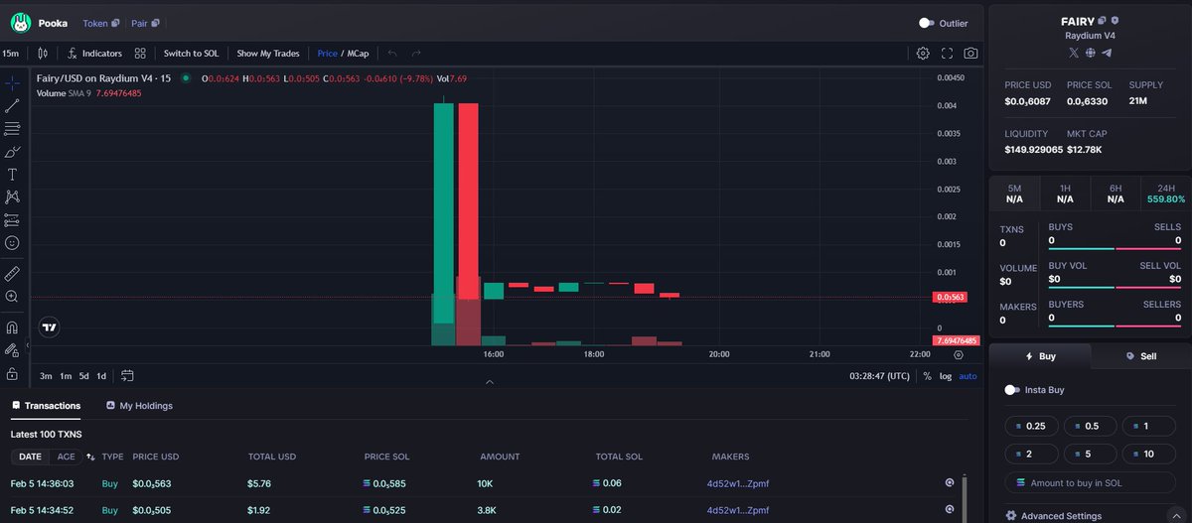Open the timezone menu showing 03:28:47 (UTC)

tap(879, 376)
